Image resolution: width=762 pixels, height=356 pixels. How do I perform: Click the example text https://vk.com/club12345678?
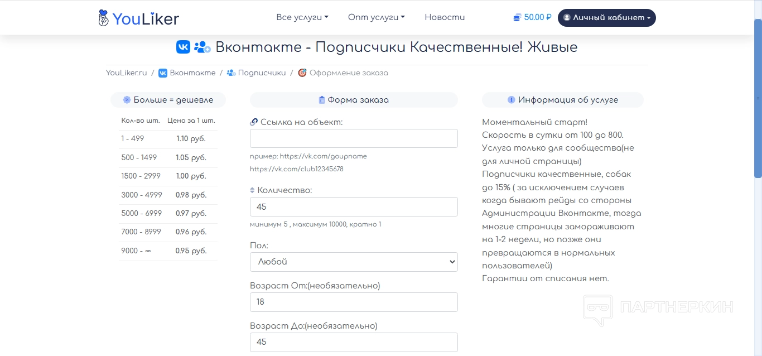pos(297,169)
